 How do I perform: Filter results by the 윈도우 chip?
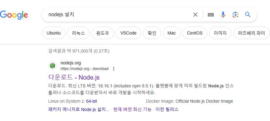103,33
